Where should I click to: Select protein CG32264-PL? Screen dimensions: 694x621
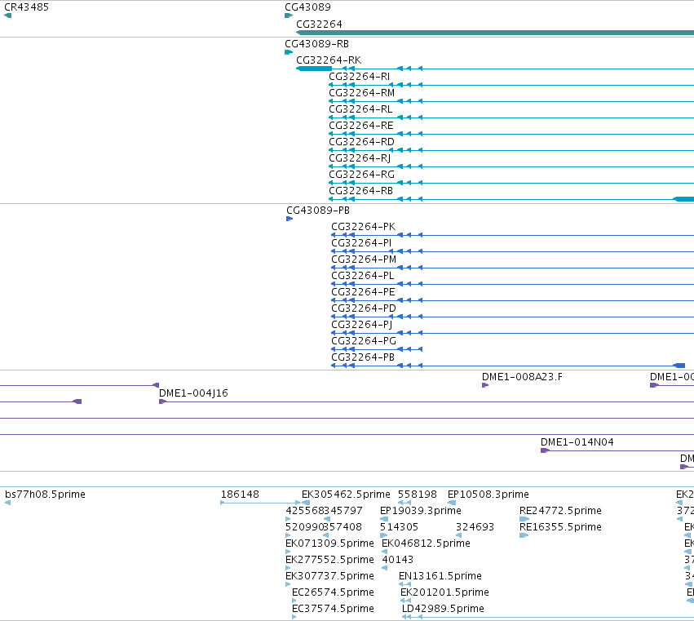(x=362, y=276)
